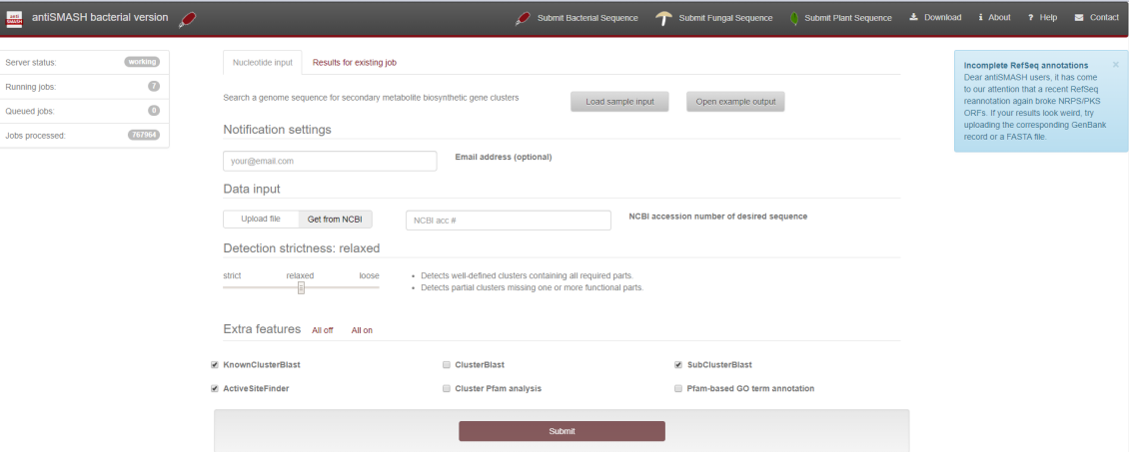
Task: Click the red bacterium icon beside version title
Action: click(187, 19)
